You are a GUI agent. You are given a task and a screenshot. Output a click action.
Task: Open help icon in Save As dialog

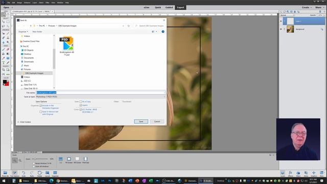click(163, 32)
